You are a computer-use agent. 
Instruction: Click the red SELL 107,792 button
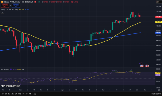5,6
